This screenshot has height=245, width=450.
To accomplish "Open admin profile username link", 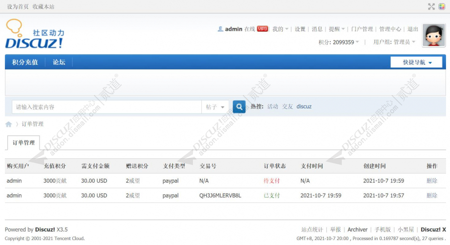I will [x=233, y=29].
